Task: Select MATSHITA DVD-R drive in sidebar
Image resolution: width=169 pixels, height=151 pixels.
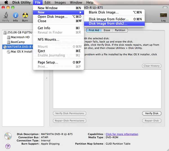Action: click(17, 47)
